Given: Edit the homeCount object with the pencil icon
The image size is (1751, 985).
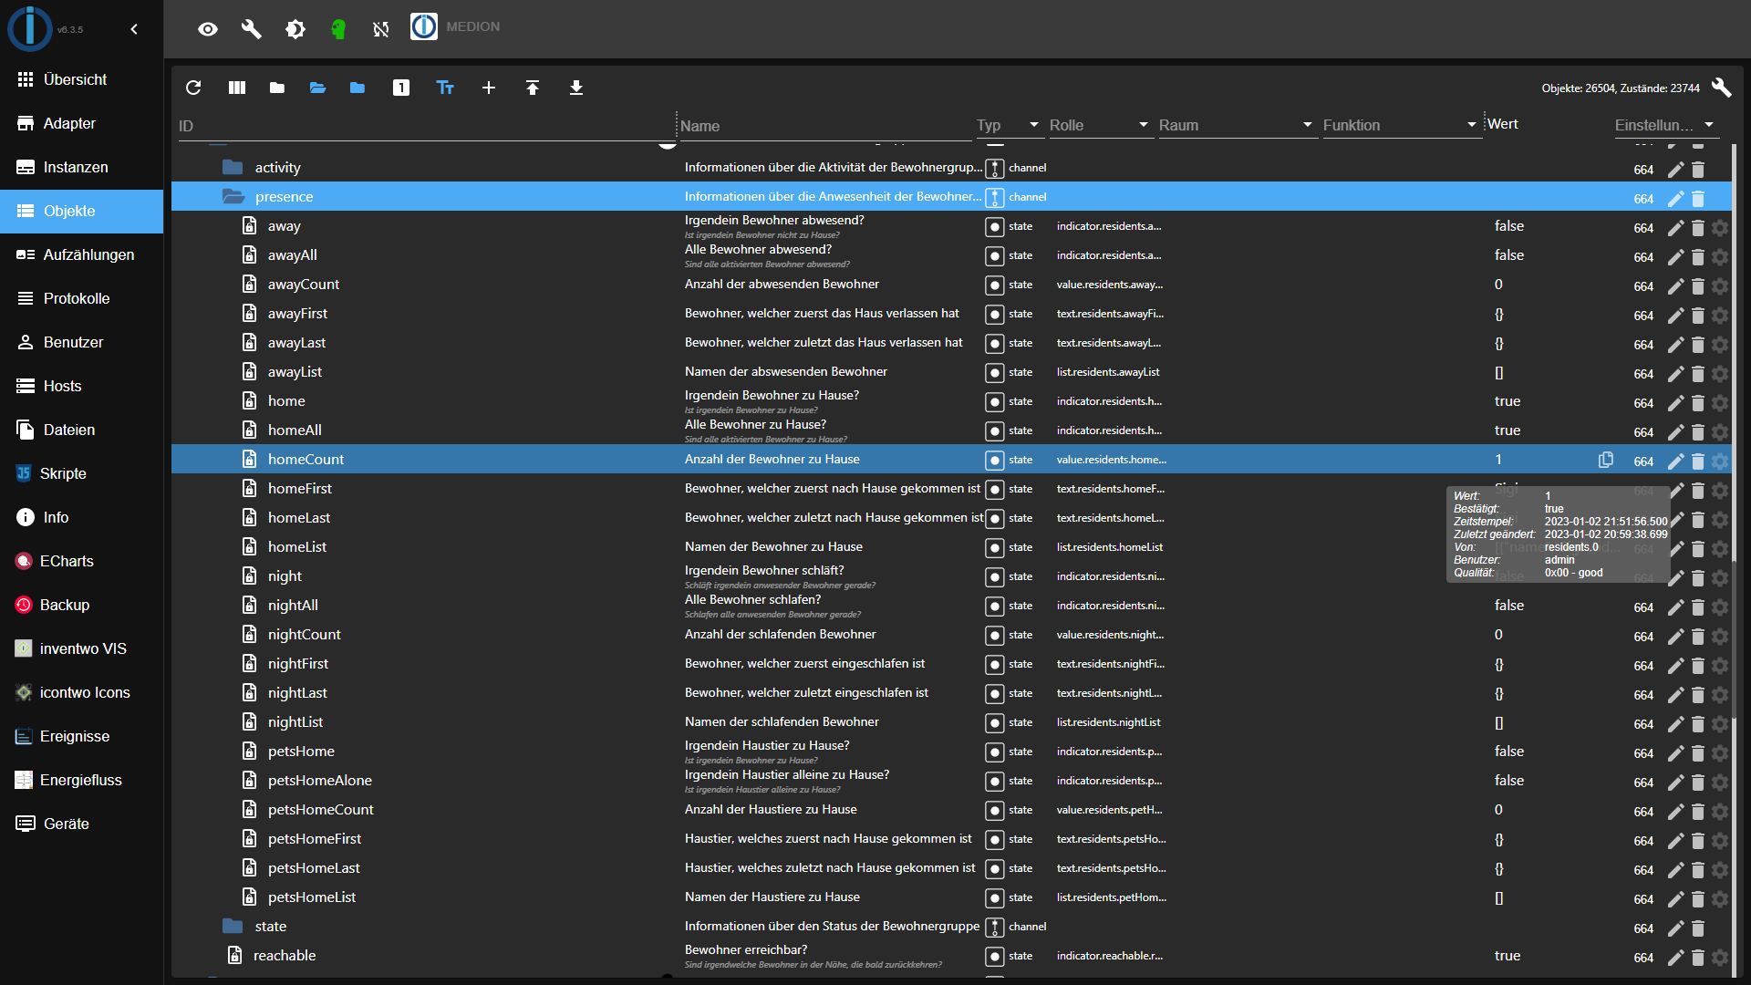Looking at the screenshot, I should pos(1675,461).
